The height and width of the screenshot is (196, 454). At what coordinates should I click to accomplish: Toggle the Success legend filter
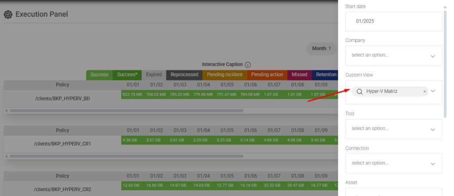(99, 75)
